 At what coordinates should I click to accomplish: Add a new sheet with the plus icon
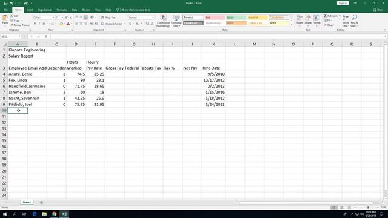click(x=41, y=202)
